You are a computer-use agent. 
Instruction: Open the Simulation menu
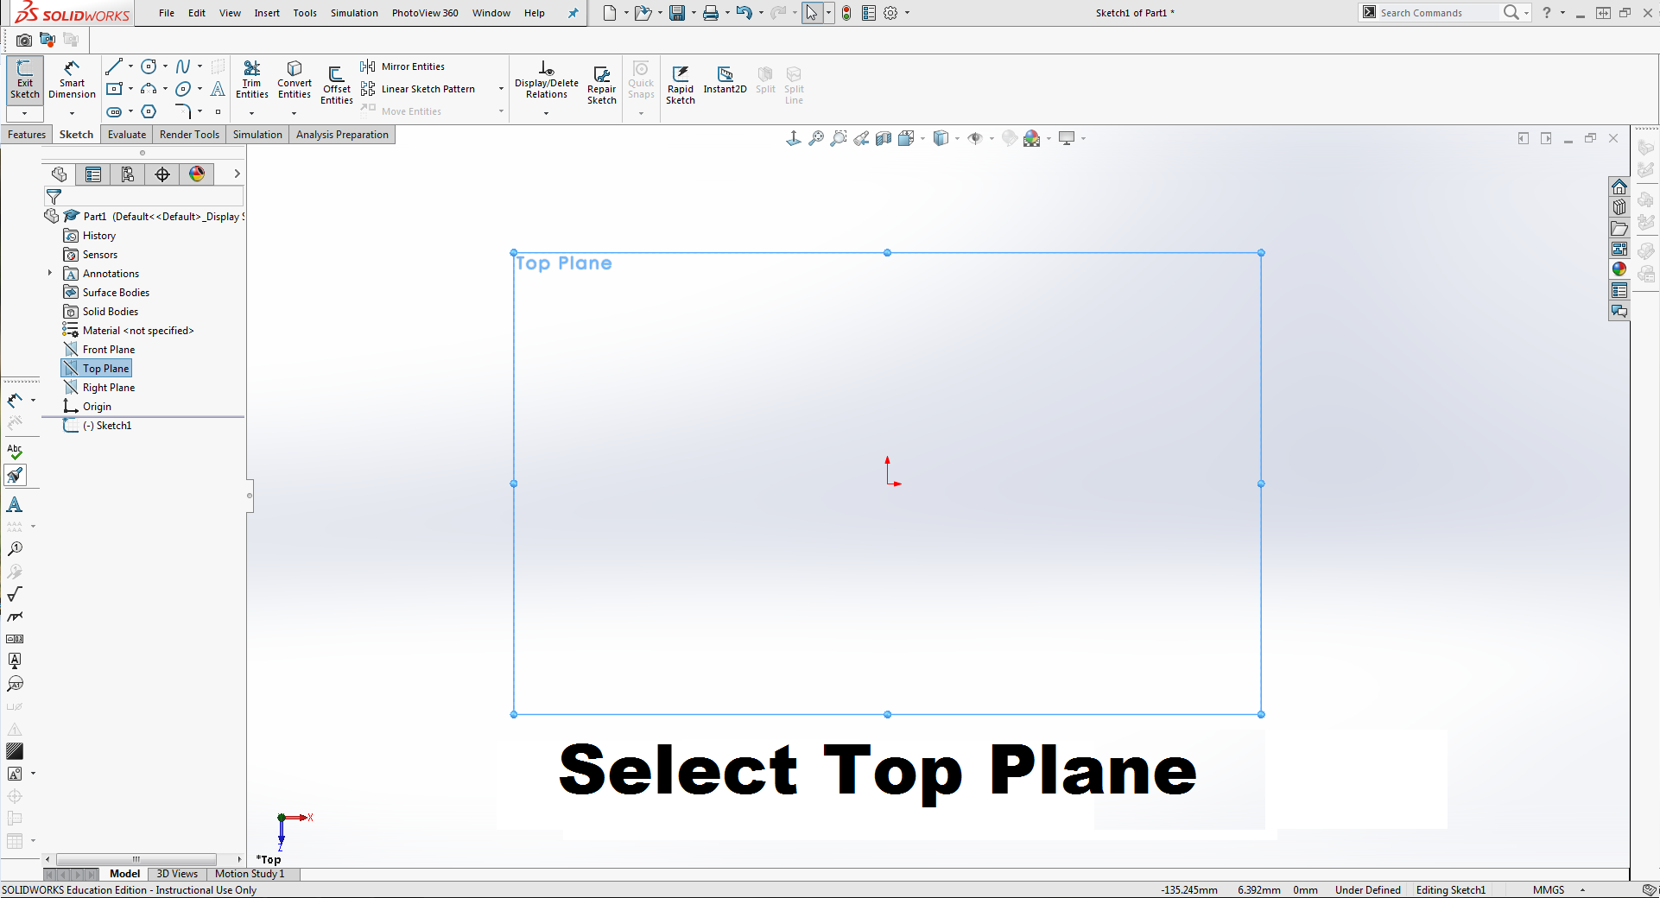(354, 13)
